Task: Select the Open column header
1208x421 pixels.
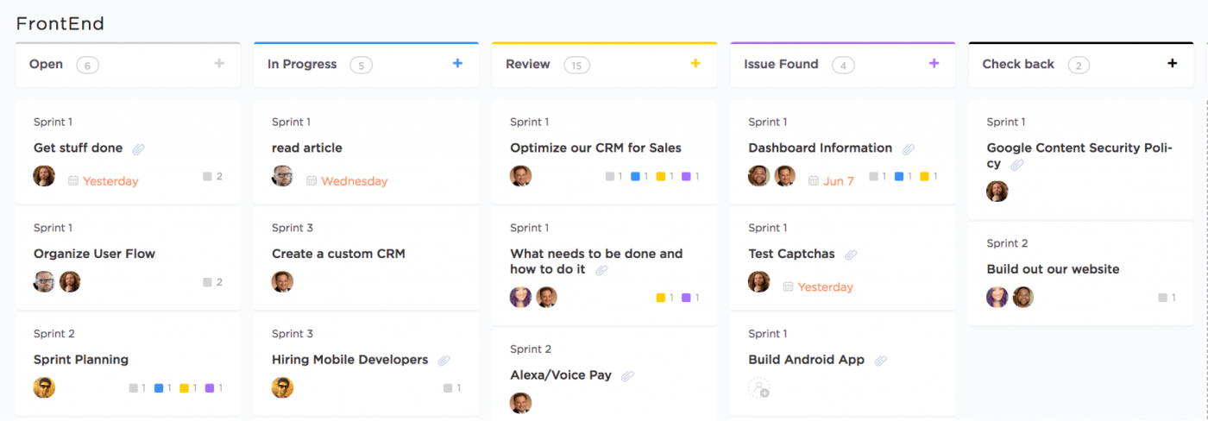Action: pos(46,64)
